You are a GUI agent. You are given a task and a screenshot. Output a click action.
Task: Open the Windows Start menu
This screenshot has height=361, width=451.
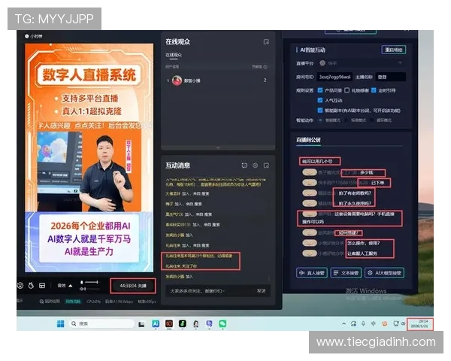pyautogui.click(x=60, y=324)
